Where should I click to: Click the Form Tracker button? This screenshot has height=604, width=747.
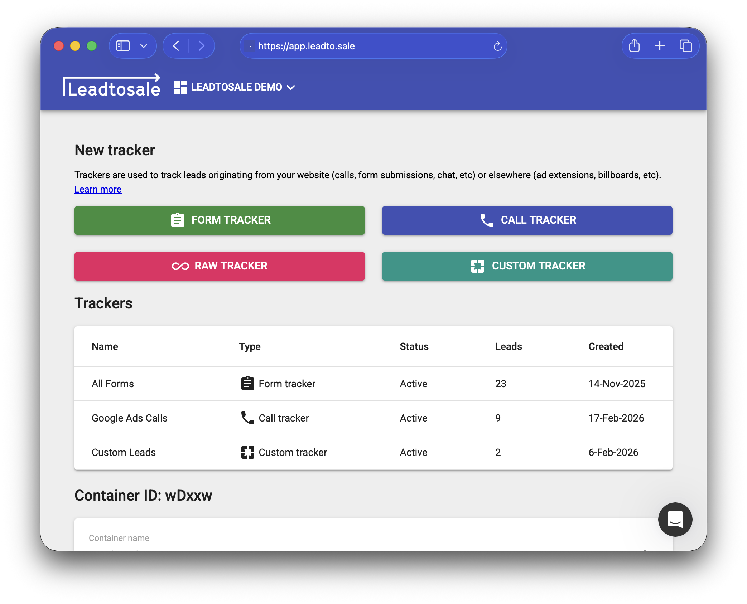point(220,220)
